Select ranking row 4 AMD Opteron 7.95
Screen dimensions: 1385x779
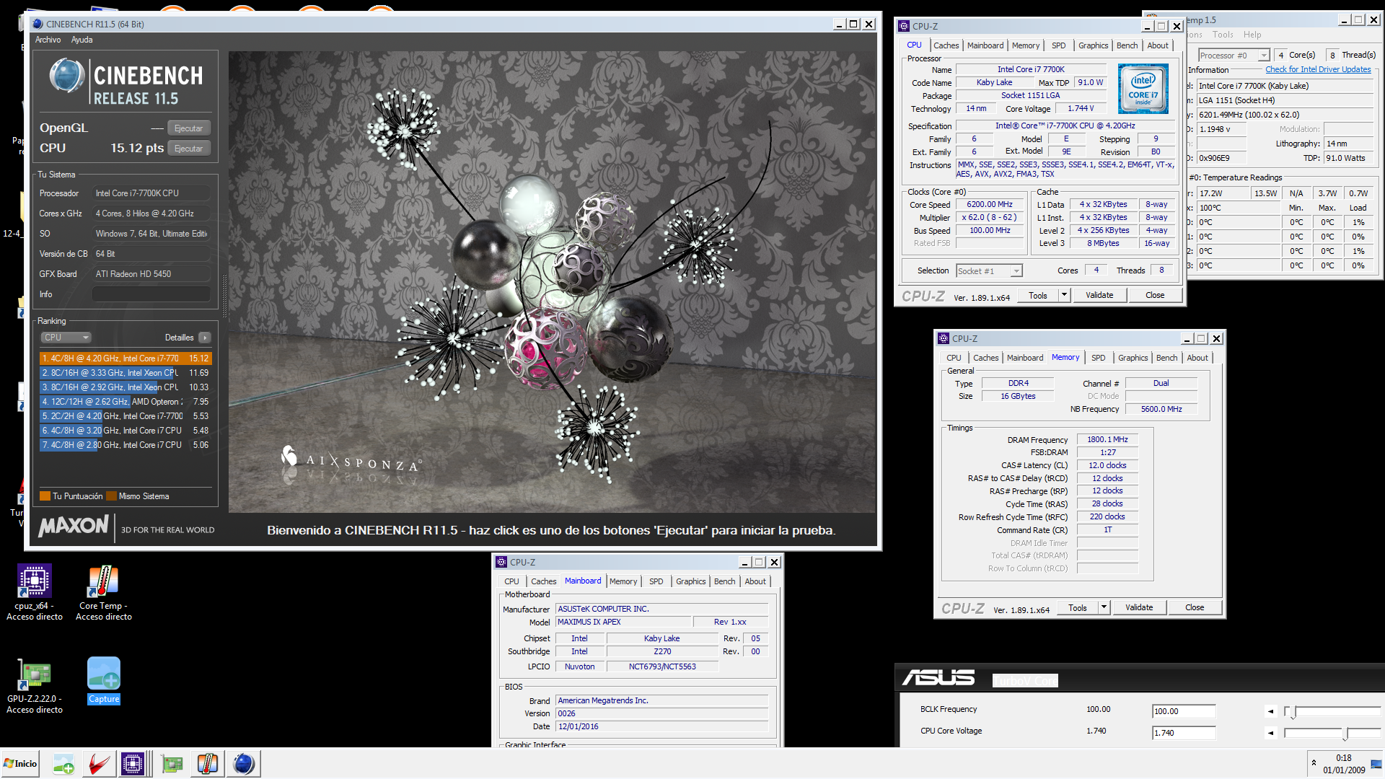(126, 402)
